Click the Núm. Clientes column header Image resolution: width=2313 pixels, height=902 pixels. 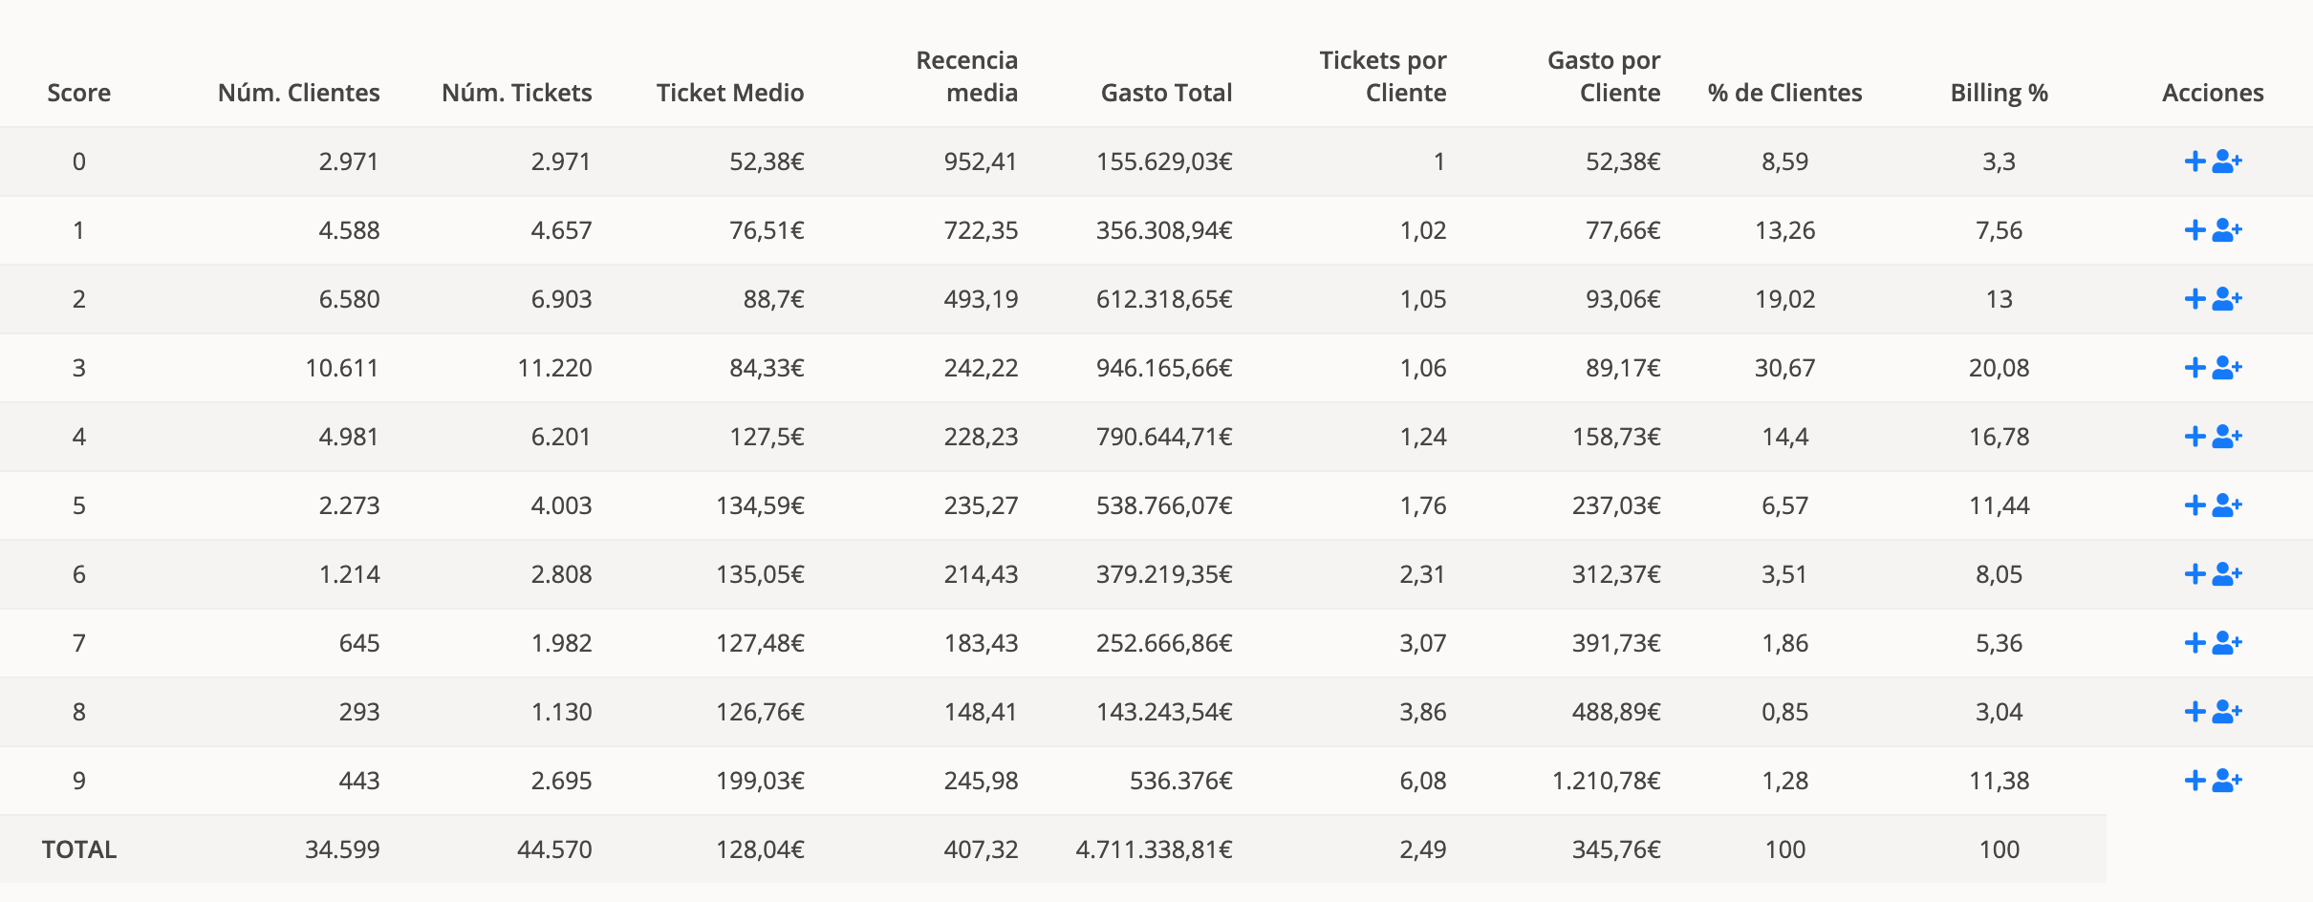coord(298,93)
